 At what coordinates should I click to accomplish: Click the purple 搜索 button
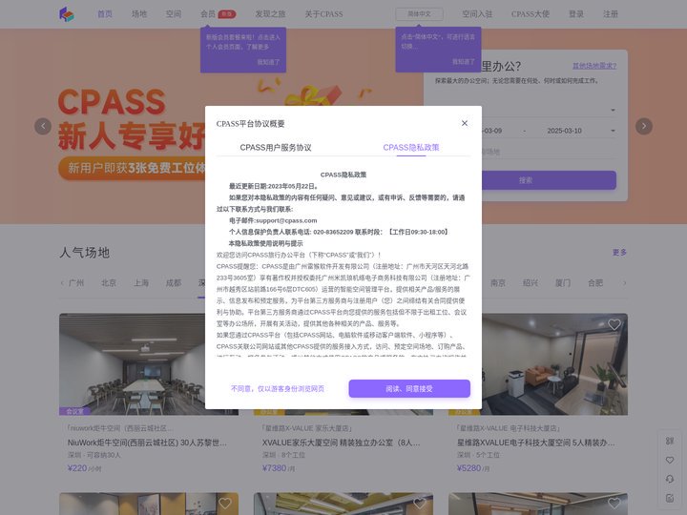tap(549, 180)
